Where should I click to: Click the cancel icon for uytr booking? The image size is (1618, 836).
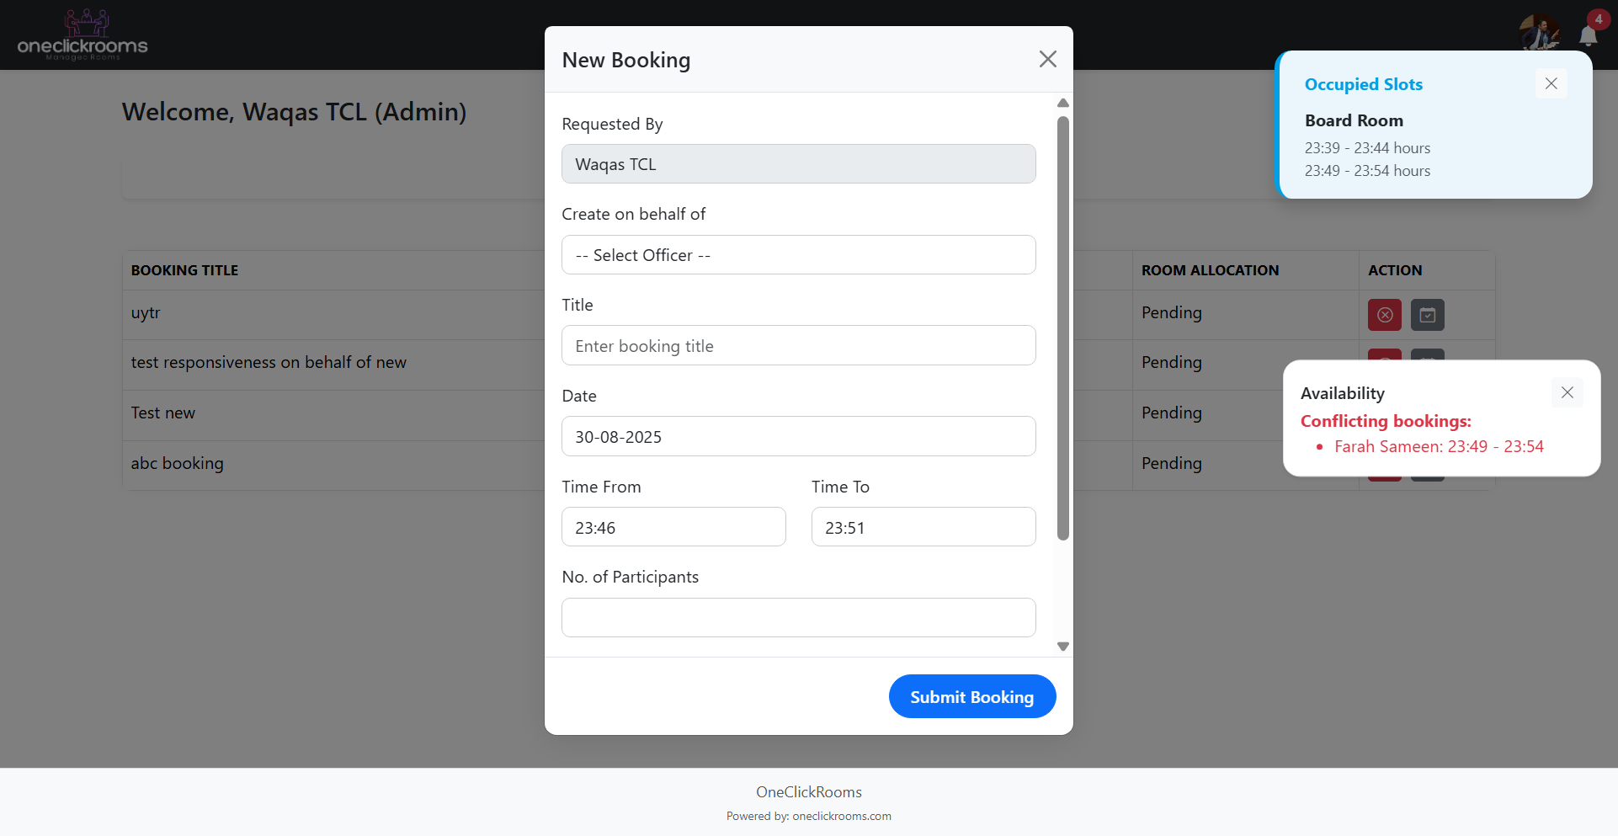coord(1385,315)
